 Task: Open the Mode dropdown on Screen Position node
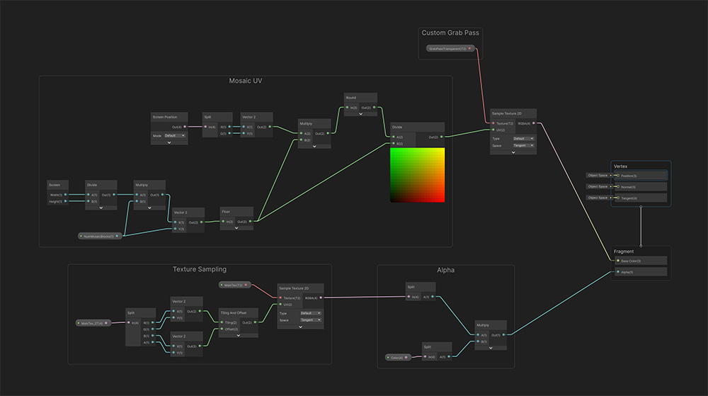point(175,135)
